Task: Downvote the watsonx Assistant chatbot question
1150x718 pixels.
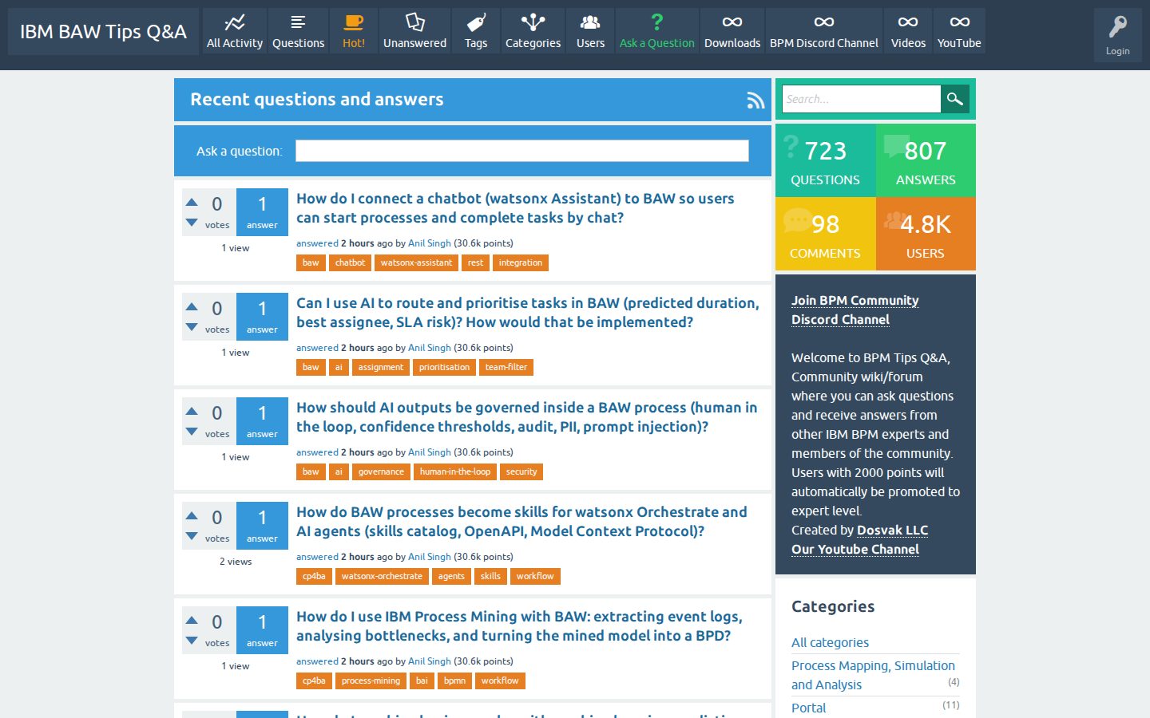Action: coord(192,223)
